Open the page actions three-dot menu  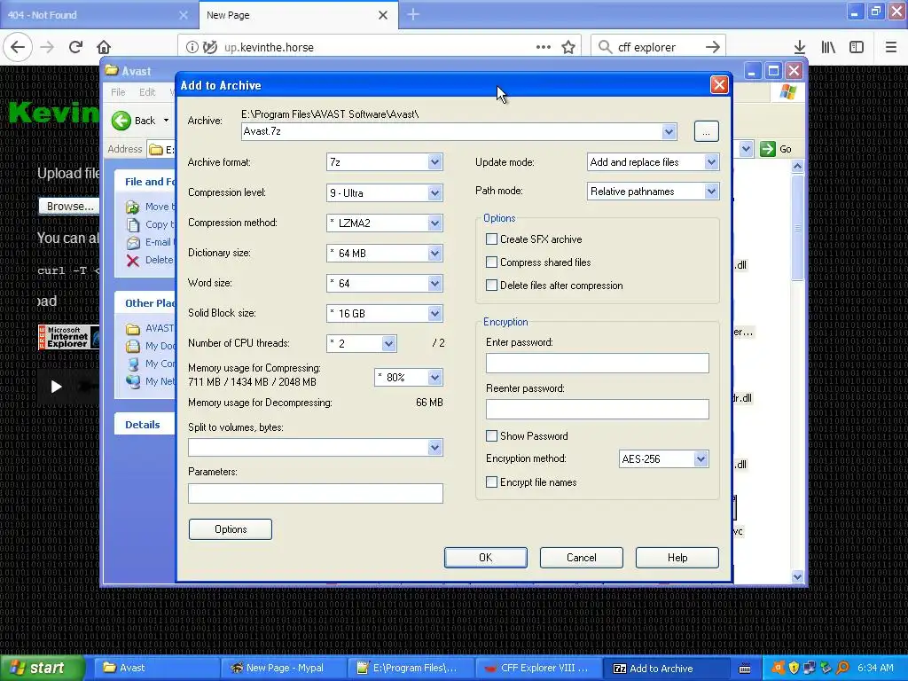tap(544, 47)
